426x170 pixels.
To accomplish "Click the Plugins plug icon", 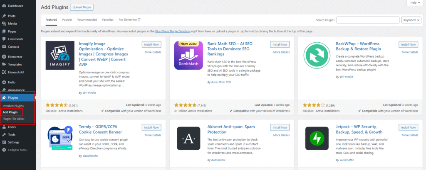I will (4, 98).
